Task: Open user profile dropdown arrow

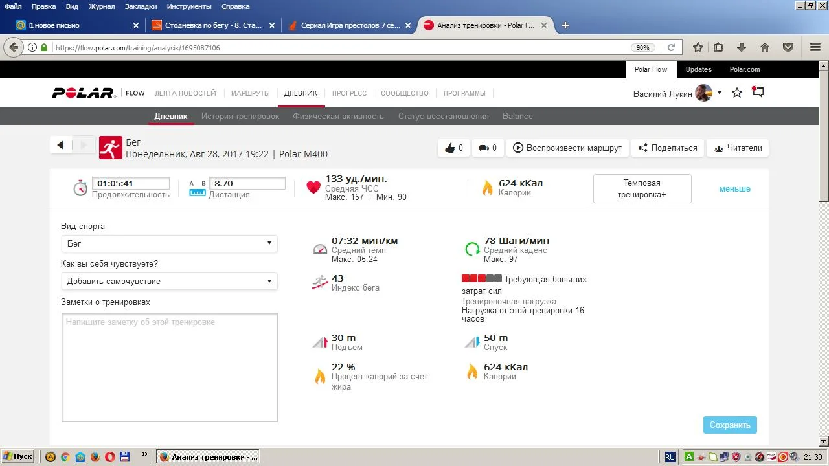Action: click(x=719, y=93)
